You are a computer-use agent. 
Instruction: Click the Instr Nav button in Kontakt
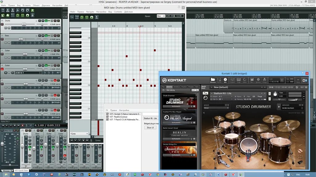[195, 90]
